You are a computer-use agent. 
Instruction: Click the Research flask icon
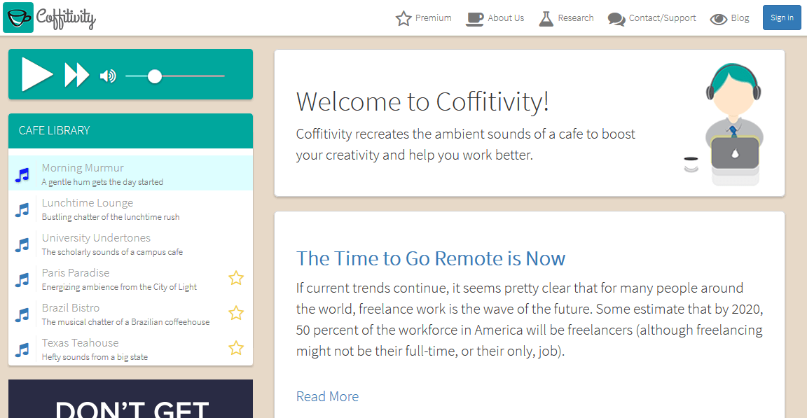point(546,18)
